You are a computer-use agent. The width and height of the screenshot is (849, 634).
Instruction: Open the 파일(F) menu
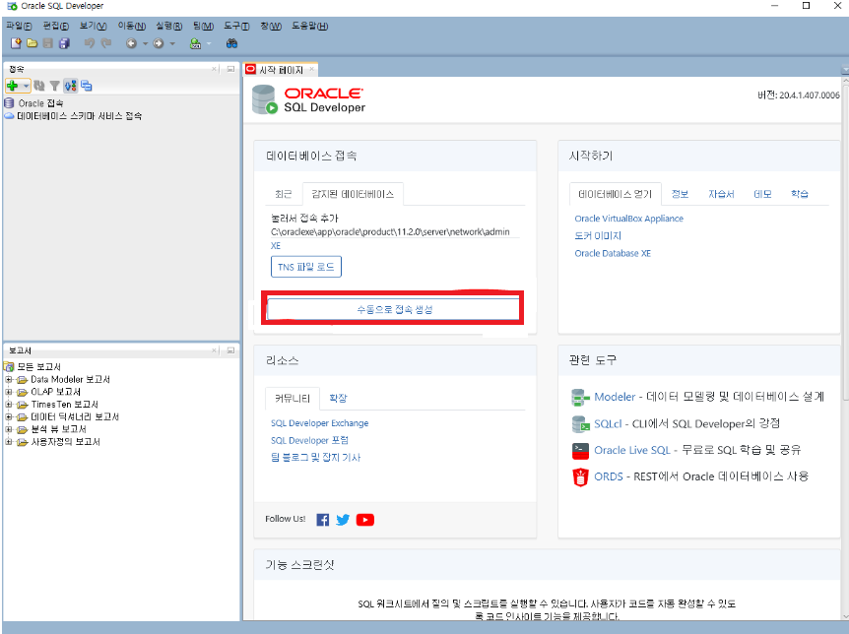point(19,26)
